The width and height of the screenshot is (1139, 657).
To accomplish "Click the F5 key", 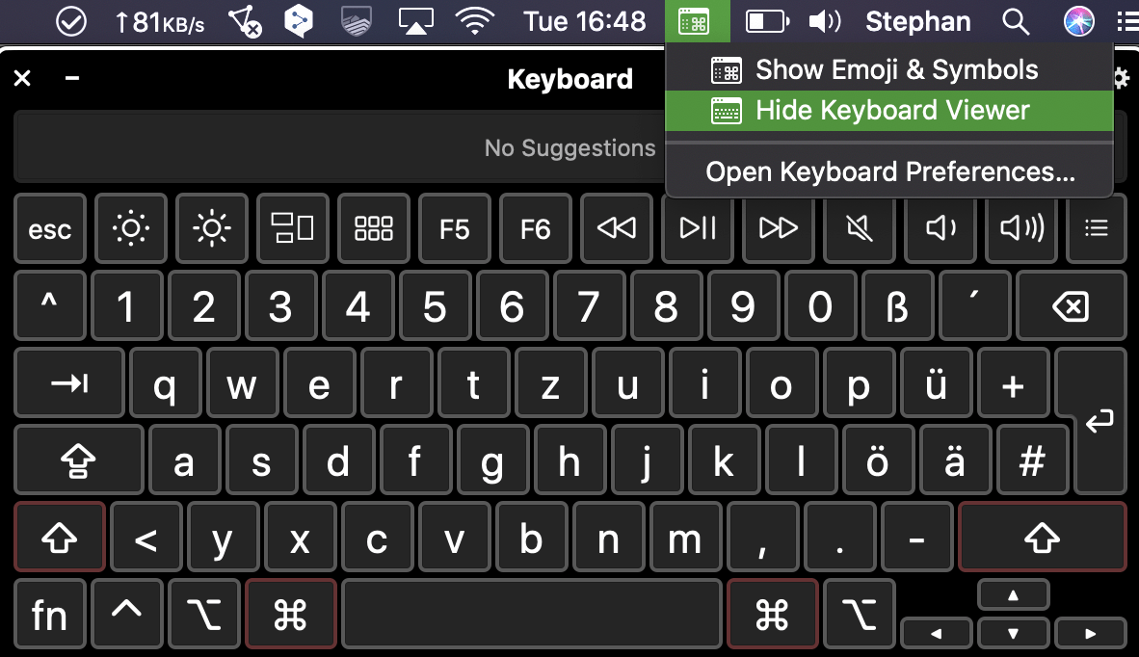I will (x=455, y=228).
